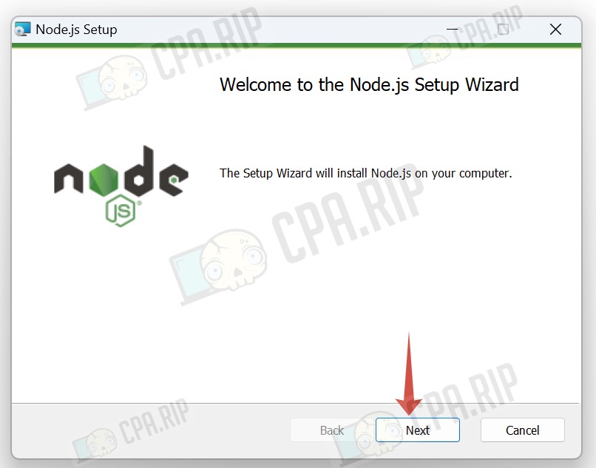Proceed with the Next button
The height and width of the screenshot is (468, 596).
tap(417, 430)
